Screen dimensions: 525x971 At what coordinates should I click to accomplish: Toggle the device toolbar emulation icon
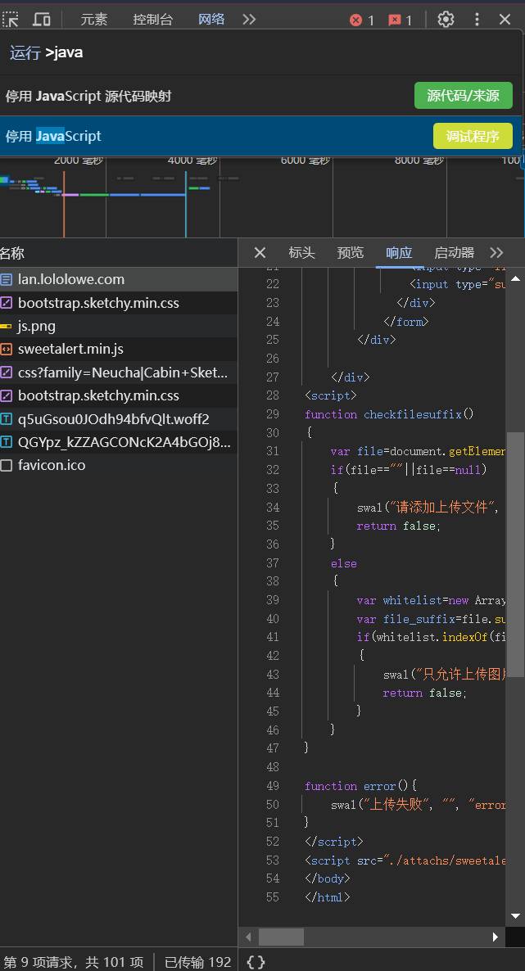[x=42, y=19]
